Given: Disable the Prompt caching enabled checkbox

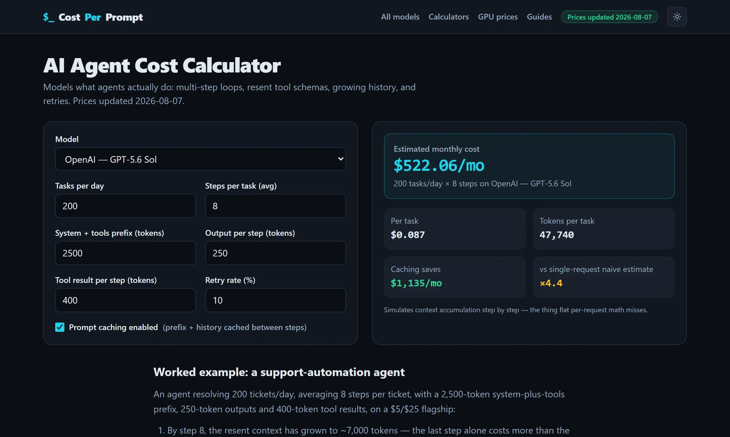Looking at the screenshot, I should [60, 327].
